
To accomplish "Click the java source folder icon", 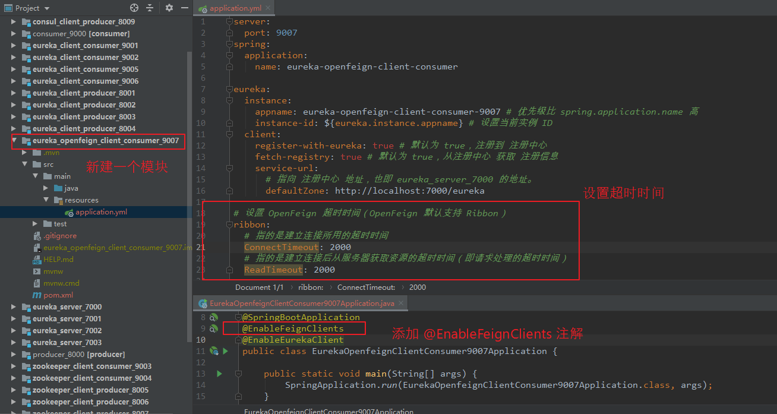I will (x=58, y=188).
